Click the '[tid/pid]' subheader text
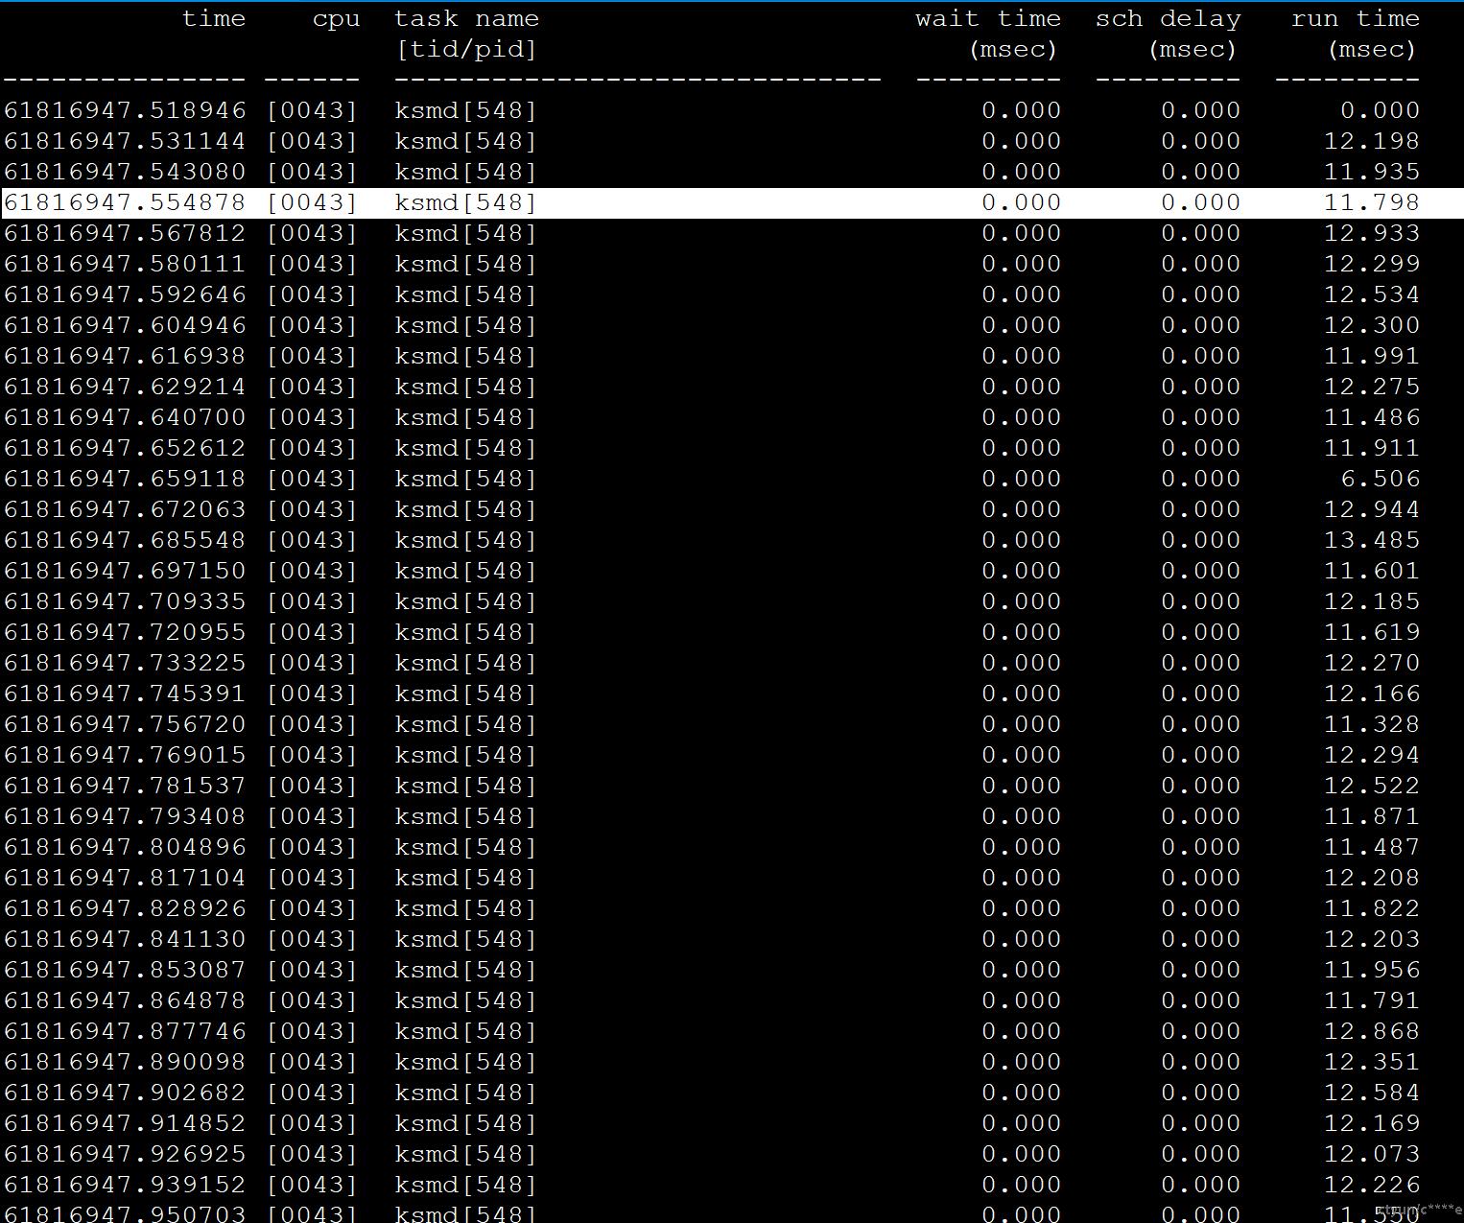 click(x=466, y=49)
